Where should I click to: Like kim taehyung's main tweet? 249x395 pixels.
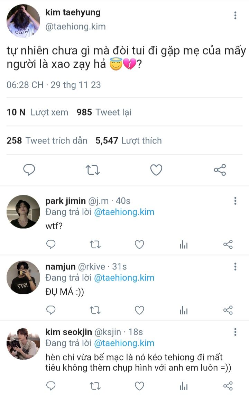coord(156,170)
